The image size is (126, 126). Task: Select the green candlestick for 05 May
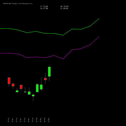[x=41, y=87]
